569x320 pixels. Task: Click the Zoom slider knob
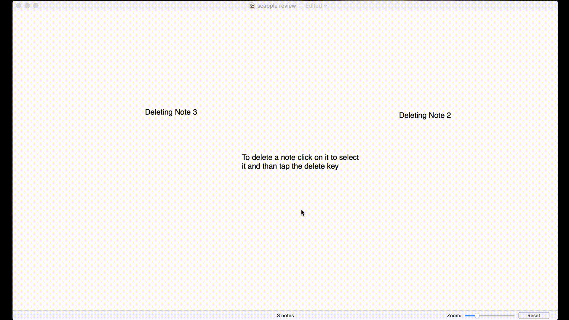pyautogui.click(x=477, y=316)
